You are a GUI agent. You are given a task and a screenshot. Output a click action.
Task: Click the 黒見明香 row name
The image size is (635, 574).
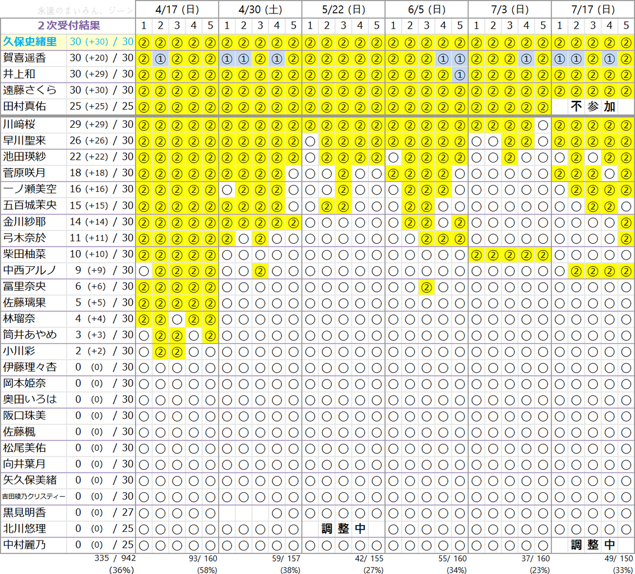click(25, 513)
